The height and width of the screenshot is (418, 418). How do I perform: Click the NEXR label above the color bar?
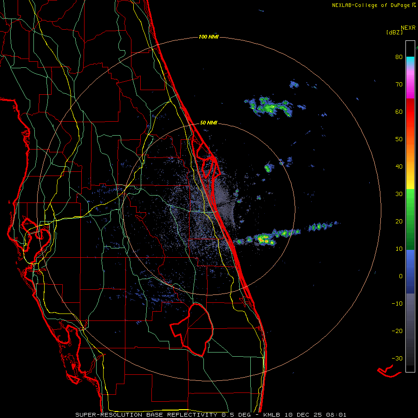[408, 28]
